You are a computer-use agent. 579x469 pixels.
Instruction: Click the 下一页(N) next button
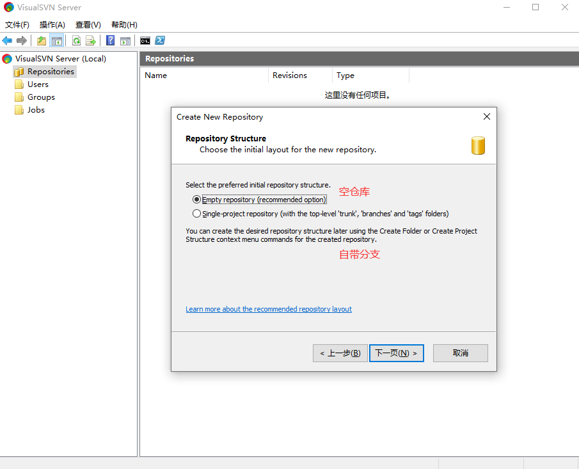pyautogui.click(x=396, y=353)
